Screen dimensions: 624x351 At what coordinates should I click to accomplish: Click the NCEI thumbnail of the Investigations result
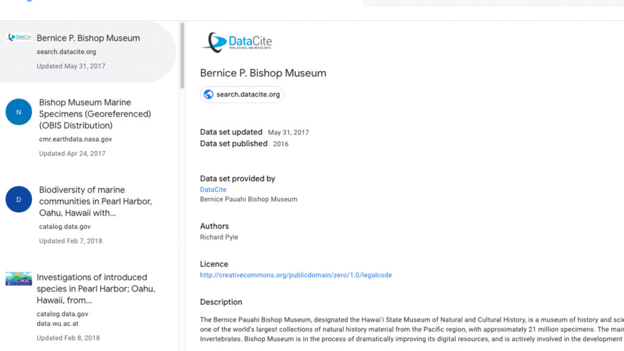tap(19, 279)
